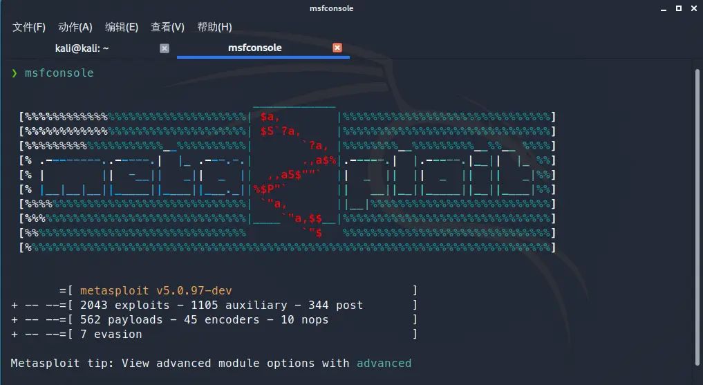Viewport: 703px width, 385px height.
Task: Click the metasploit v5.0.97-dev version text
Action: [x=156, y=290]
